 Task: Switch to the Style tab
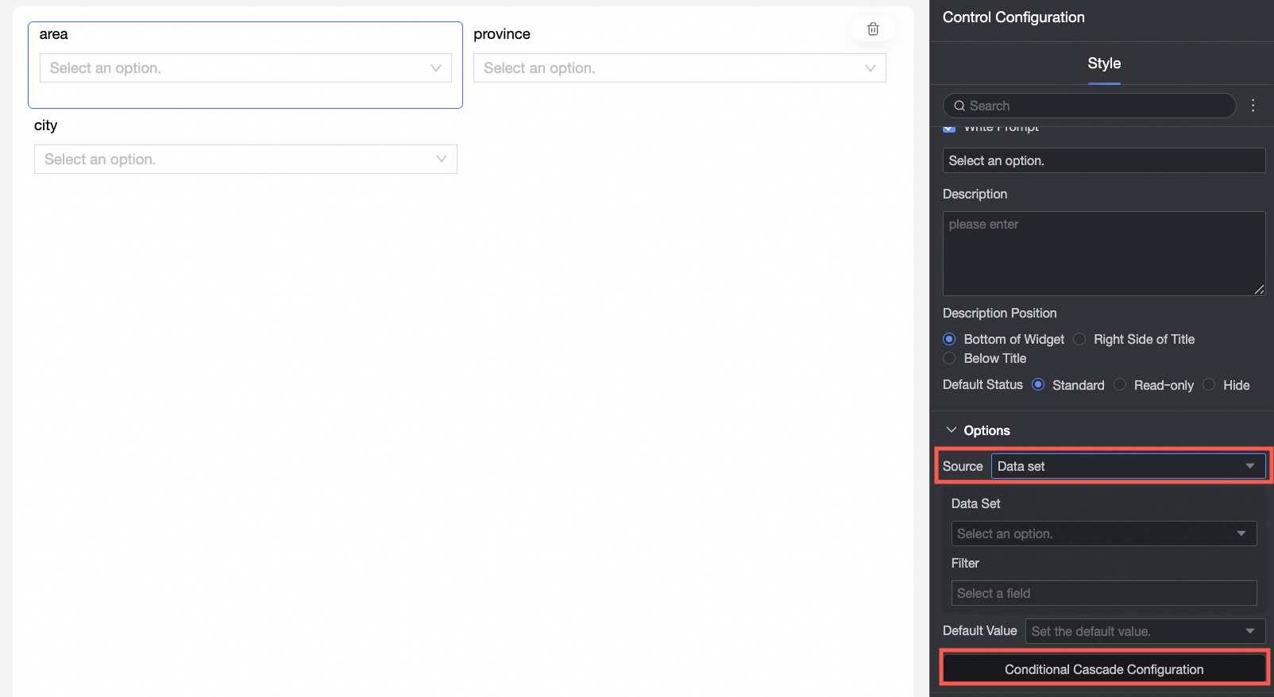[1104, 64]
